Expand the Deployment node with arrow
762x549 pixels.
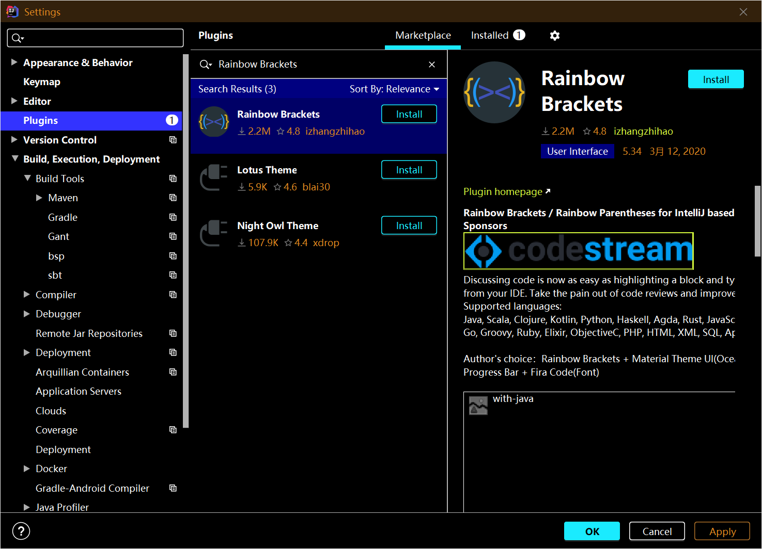(x=27, y=352)
